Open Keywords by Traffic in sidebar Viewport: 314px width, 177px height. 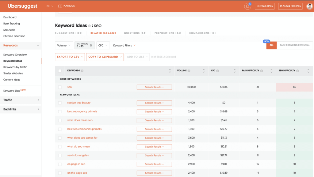pyautogui.click(x=15, y=67)
